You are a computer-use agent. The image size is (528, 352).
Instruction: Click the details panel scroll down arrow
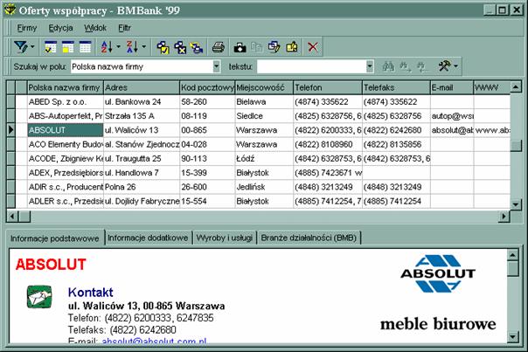(x=512, y=336)
